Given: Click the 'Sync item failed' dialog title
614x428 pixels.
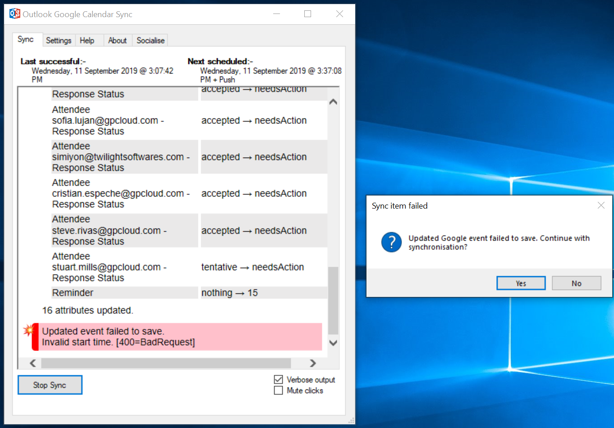Looking at the screenshot, I should click(400, 205).
